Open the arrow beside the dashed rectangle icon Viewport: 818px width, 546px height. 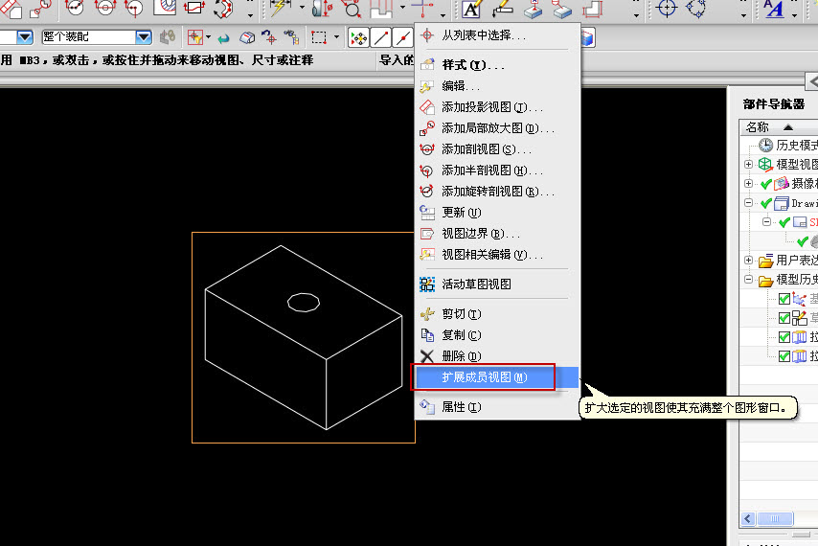(336, 37)
